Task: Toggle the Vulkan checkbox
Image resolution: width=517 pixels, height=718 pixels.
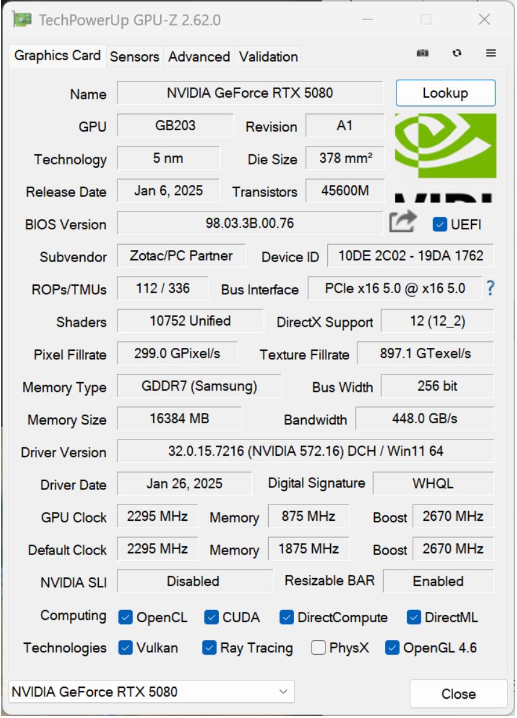Action: (125, 647)
